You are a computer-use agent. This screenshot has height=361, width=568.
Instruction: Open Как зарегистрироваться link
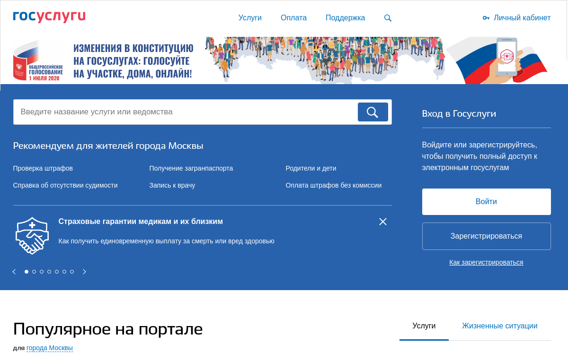coord(486,262)
